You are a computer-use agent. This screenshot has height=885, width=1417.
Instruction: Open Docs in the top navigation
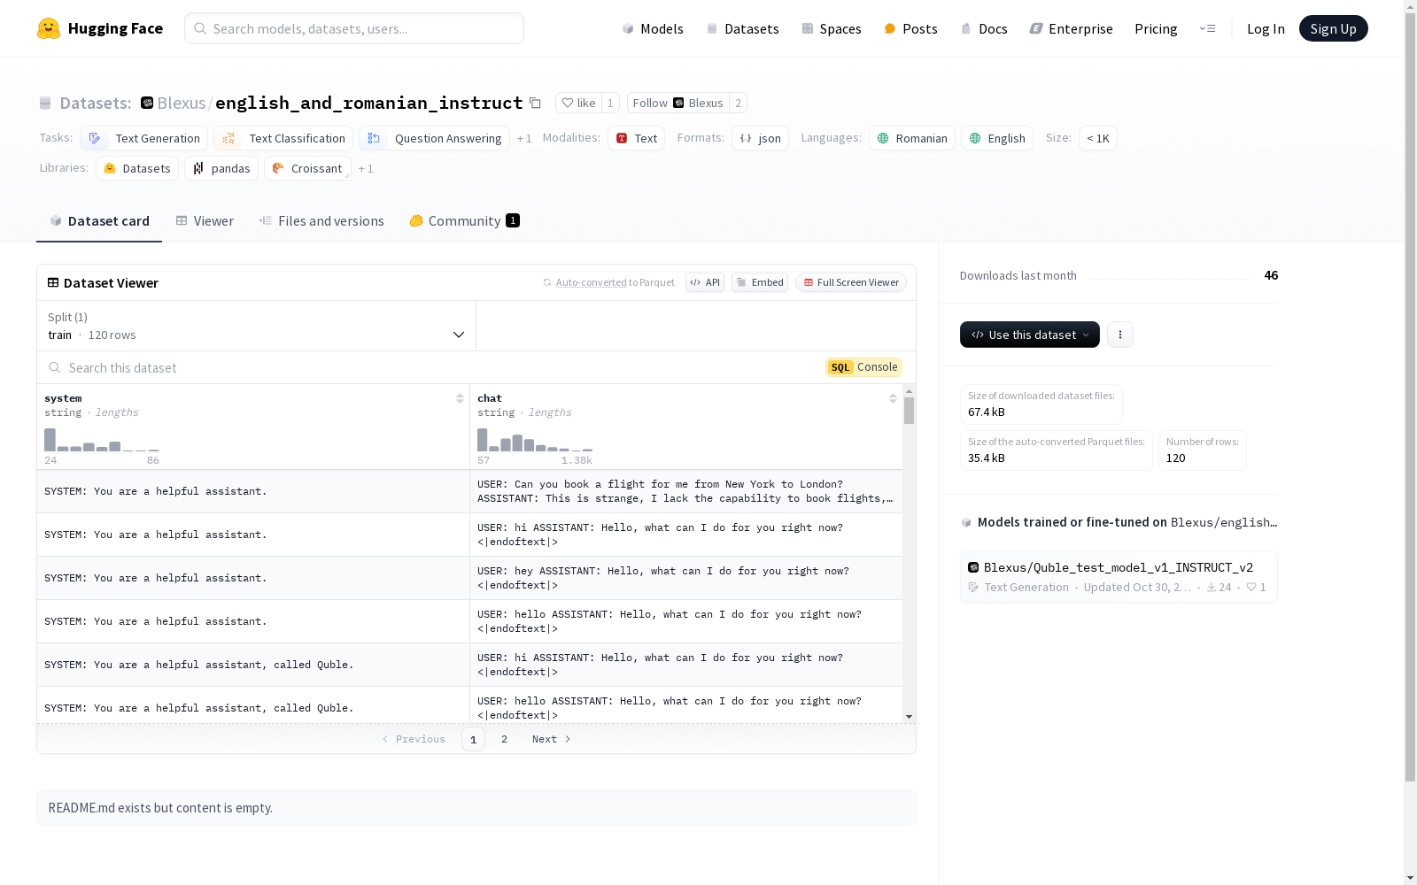(984, 28)
